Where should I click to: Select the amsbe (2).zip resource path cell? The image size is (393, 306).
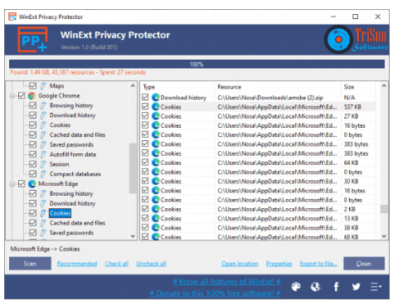[270, 98]
